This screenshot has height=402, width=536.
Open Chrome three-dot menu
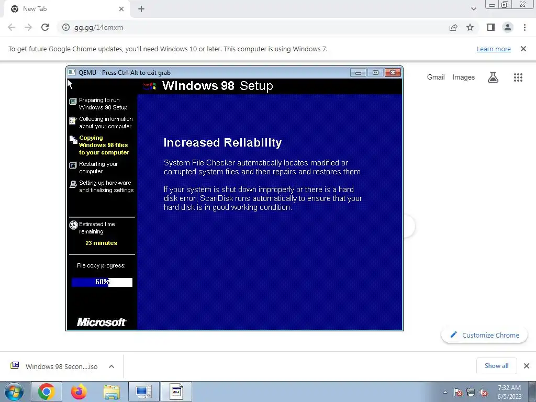coord(524,27)
